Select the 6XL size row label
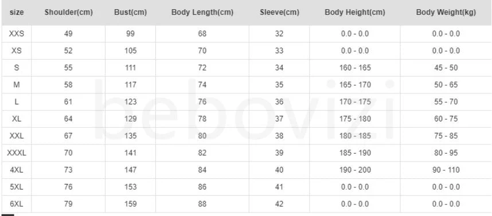Screen dimensions: 492x216 17,204
